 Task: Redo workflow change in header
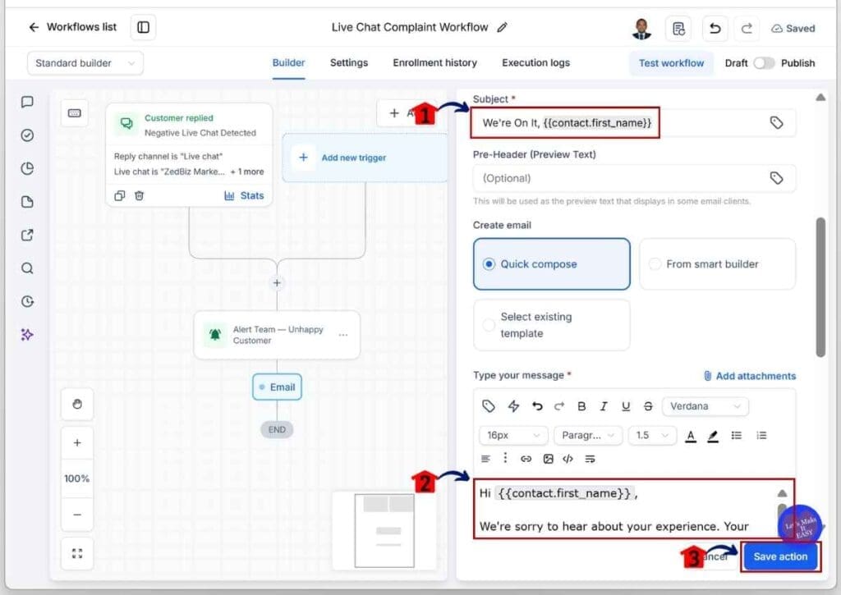coord(747,29)
